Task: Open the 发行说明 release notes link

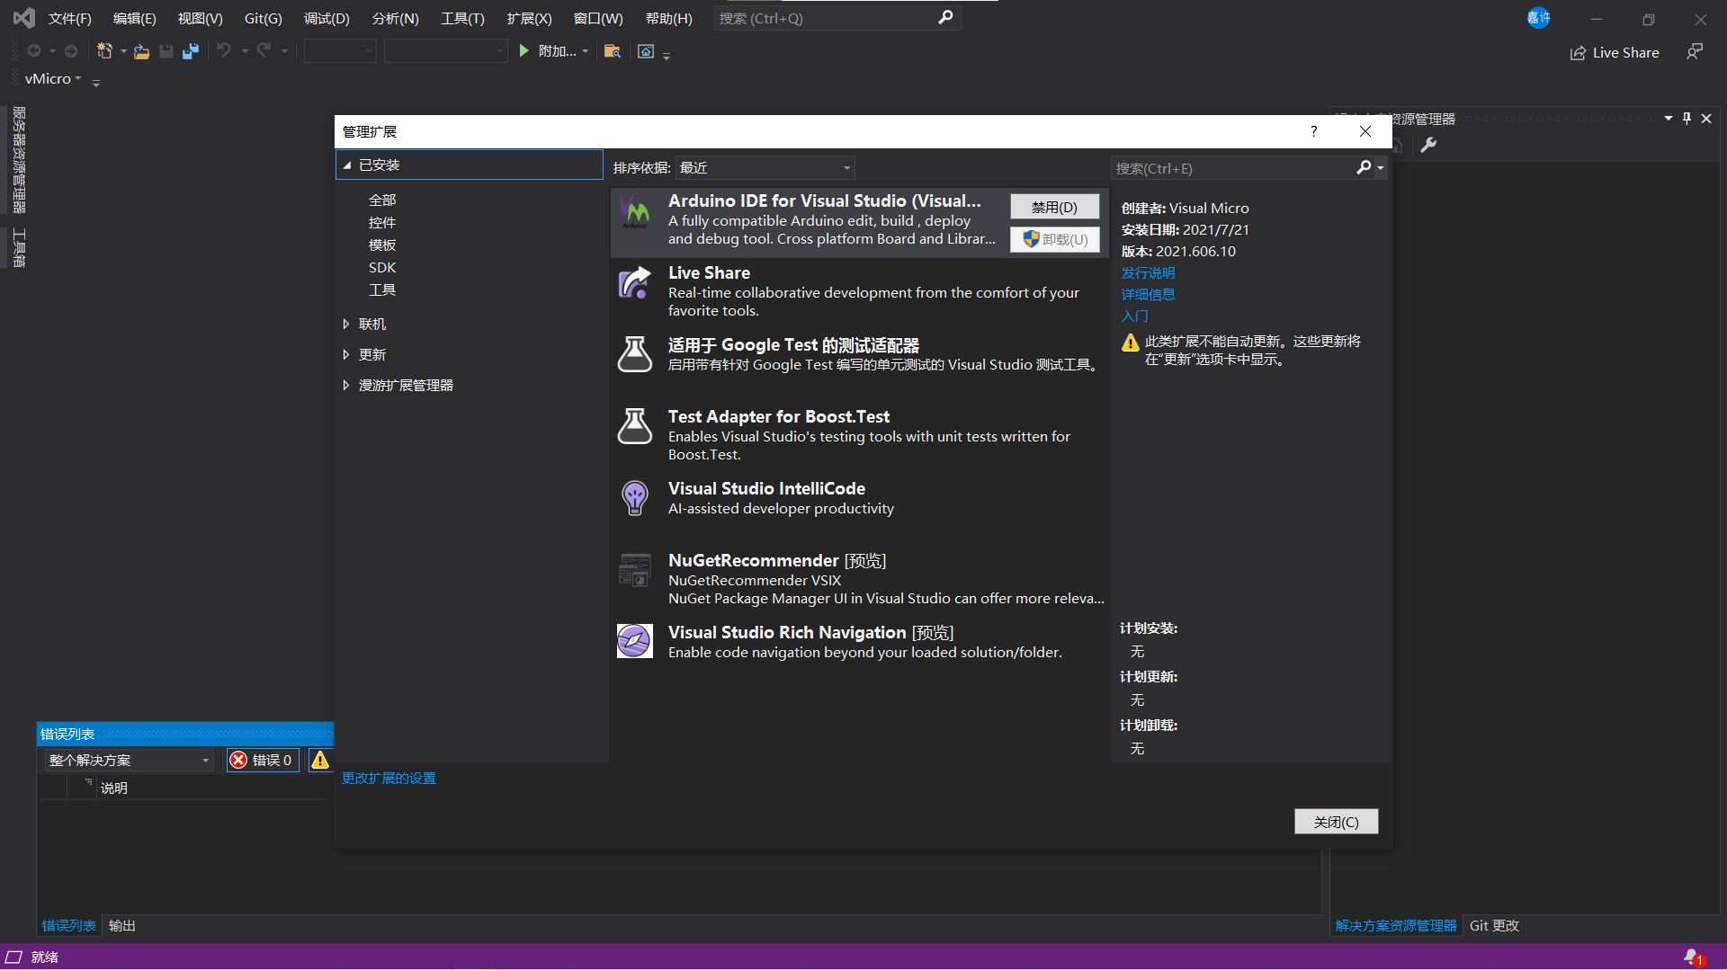Action: point(1148,272)
